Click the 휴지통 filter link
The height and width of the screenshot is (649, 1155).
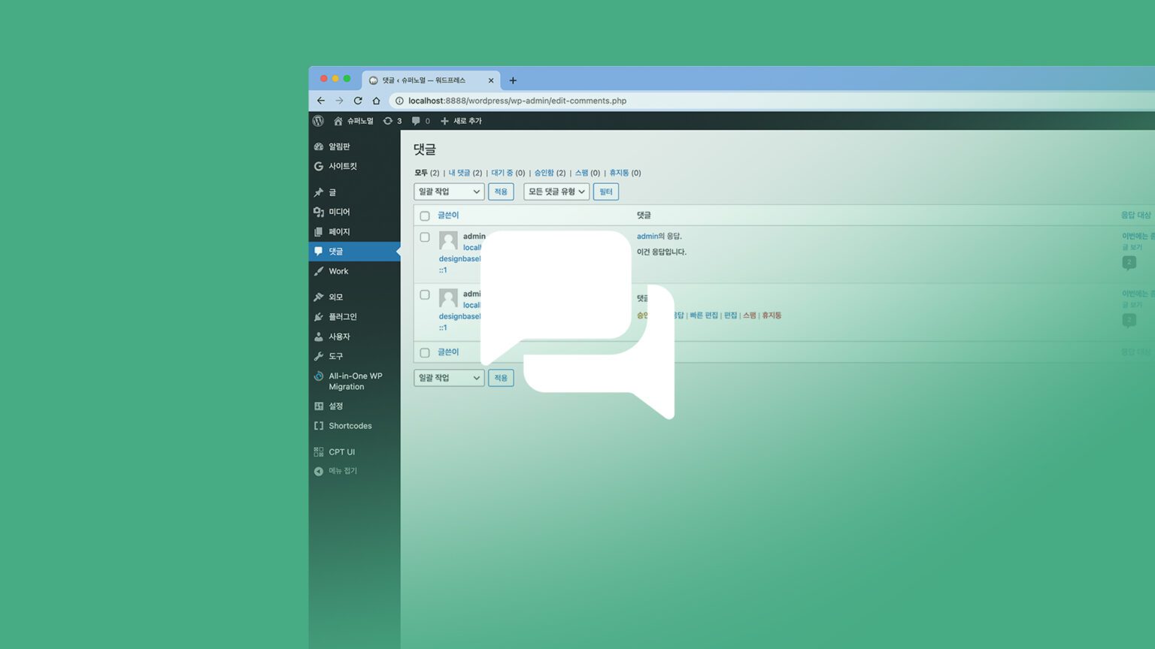[x=619, y=173]
